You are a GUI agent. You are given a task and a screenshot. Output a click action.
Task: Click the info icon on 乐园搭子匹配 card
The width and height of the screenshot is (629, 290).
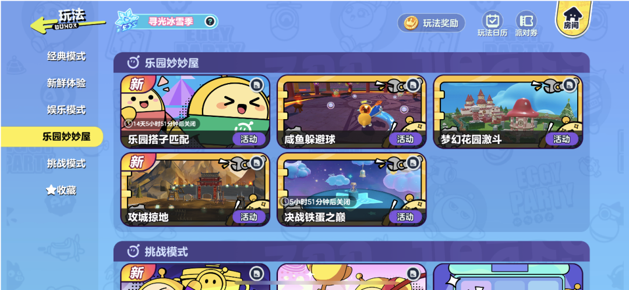[x=257, y=84]
